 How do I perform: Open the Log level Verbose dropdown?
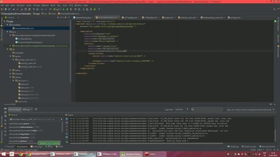(x=182, y=109)
